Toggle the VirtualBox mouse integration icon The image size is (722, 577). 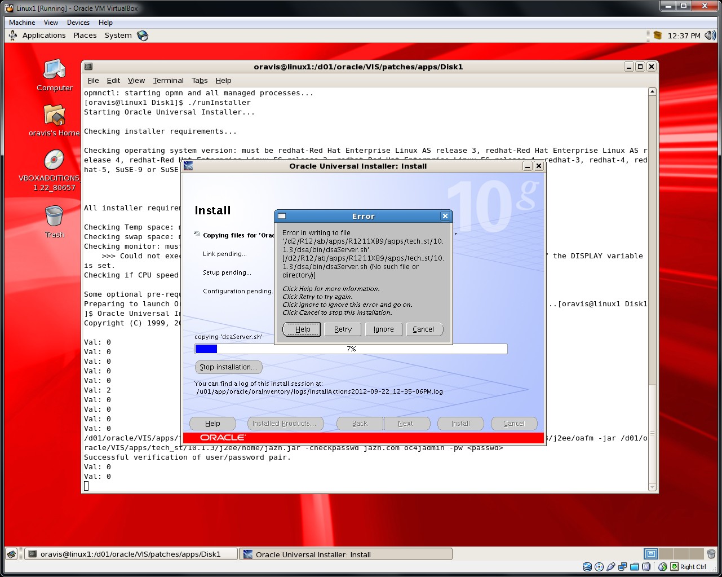(663, 567)
